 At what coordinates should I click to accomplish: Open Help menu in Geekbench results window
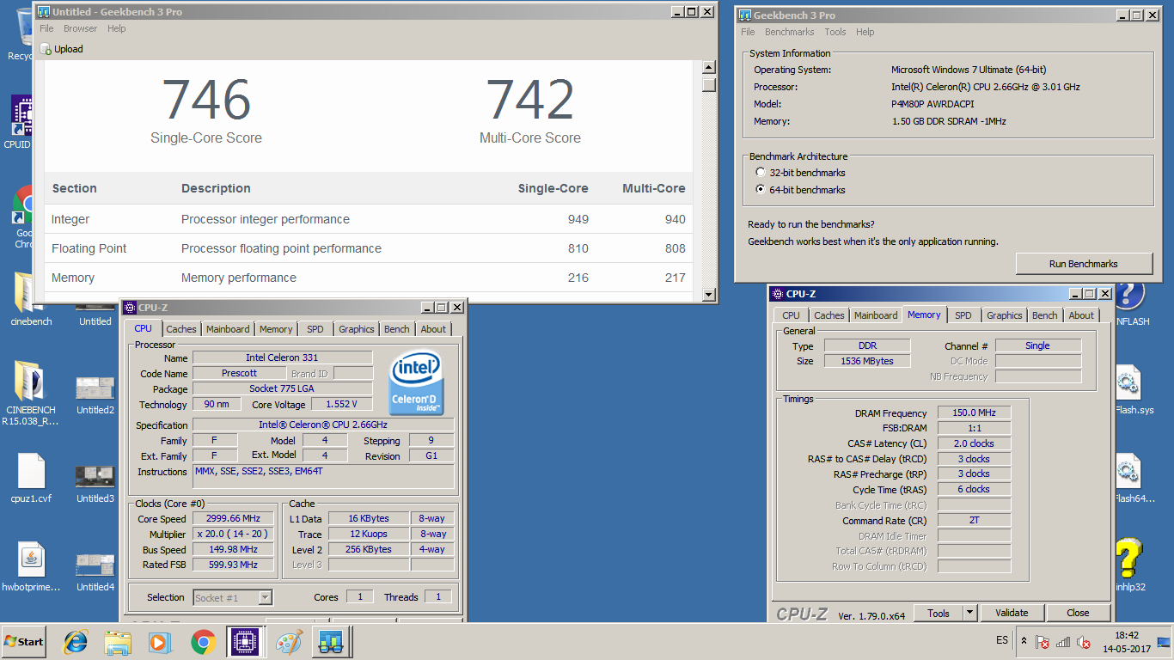117,28
